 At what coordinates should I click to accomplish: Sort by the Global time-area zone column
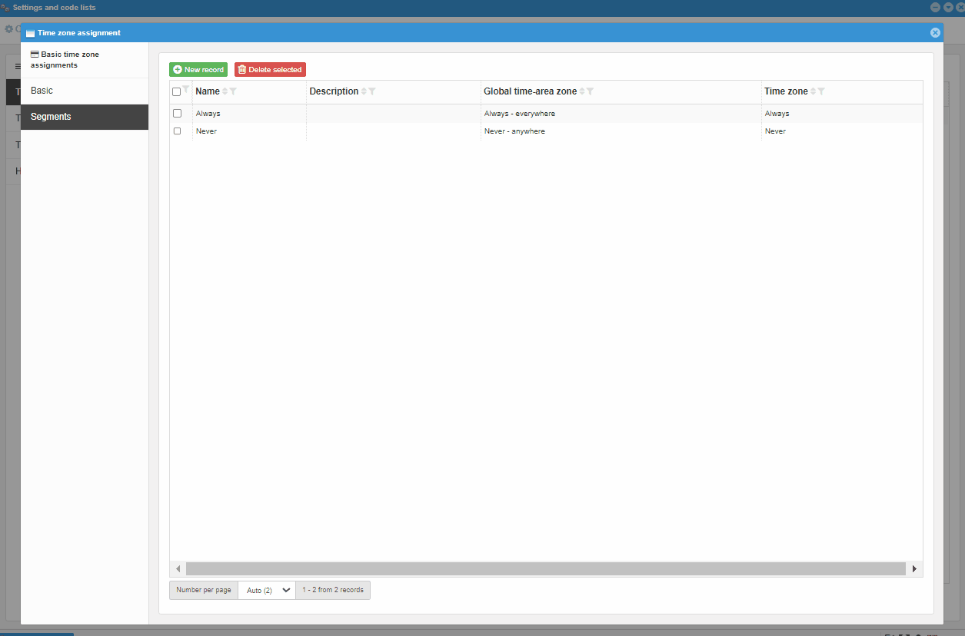click(582, 91)
